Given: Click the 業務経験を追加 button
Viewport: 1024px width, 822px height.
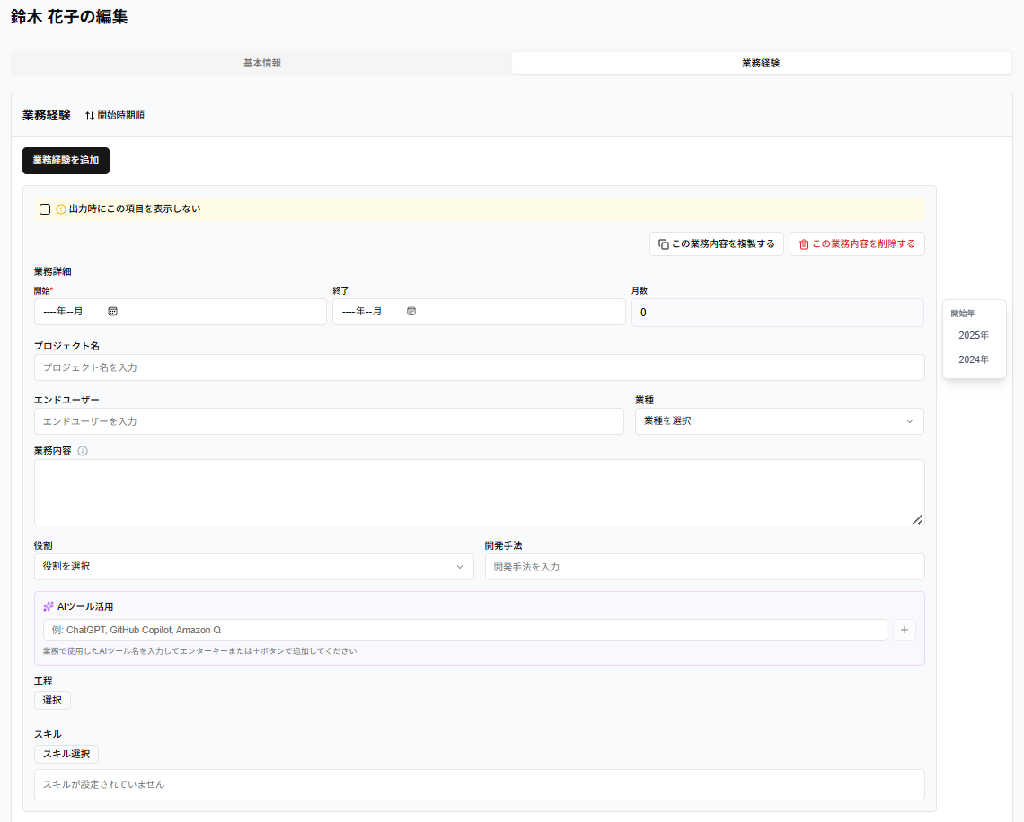Looking at the screenshot, I should click(x=66, y=161).
